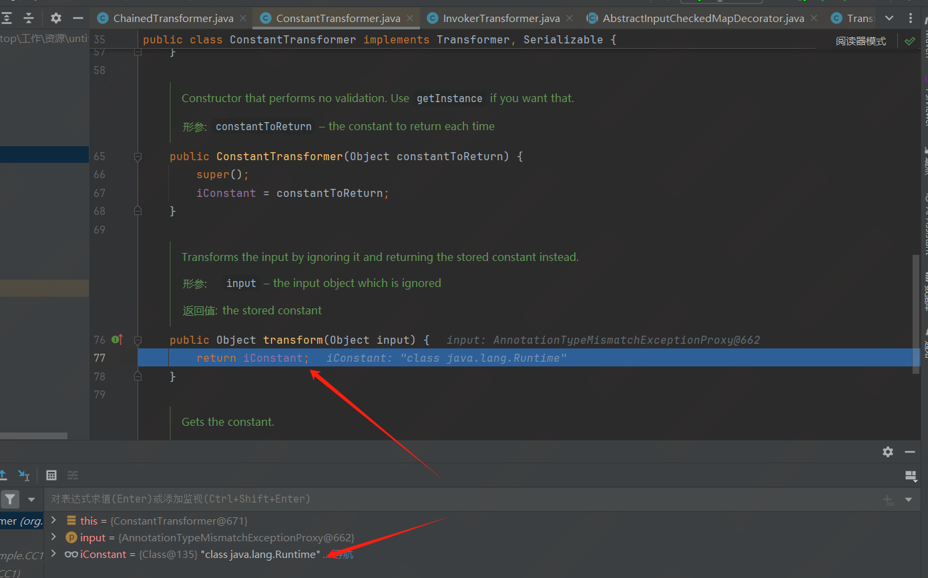The width and height of the screenshot is (928, 578).
Task: Hide the project panel with minus icon
Action: point(78,18)
